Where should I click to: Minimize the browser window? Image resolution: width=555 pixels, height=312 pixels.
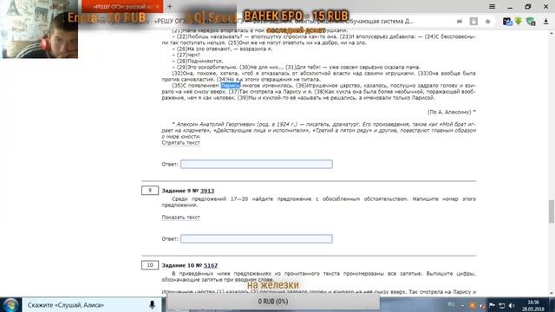[x=510, y=7]
